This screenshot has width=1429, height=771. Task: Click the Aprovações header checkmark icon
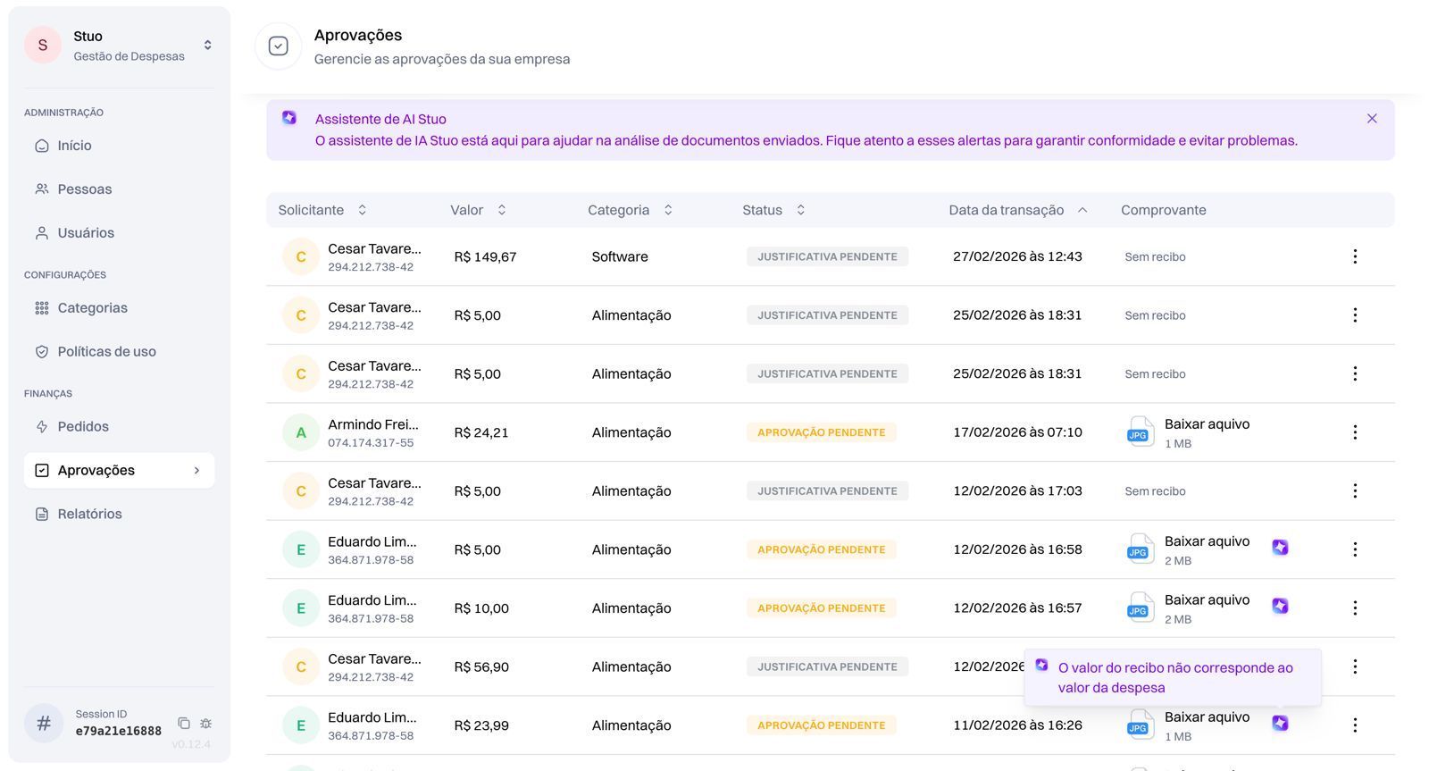click(x=279, y=46)
